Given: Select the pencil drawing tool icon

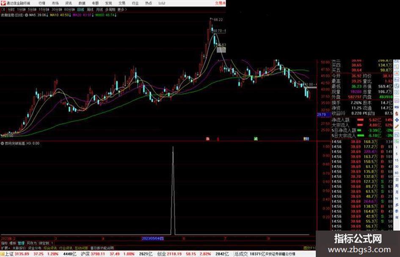Looking at the screenshot, I should (x=397, y=127).
